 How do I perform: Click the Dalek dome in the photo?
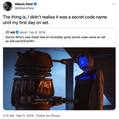coord(34,58)
